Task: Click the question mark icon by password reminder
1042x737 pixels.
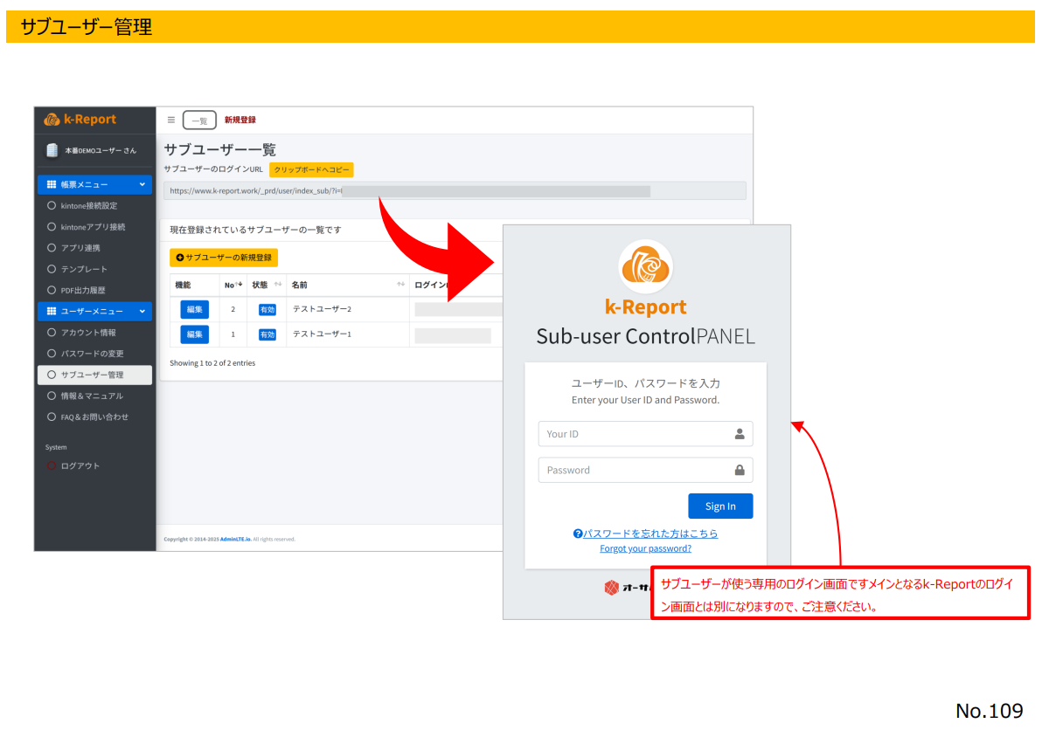Action: [578, 534]
